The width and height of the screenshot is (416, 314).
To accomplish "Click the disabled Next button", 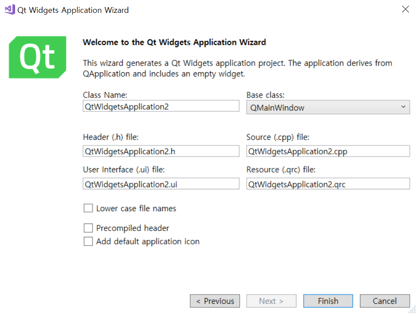I will click(271, 301).
